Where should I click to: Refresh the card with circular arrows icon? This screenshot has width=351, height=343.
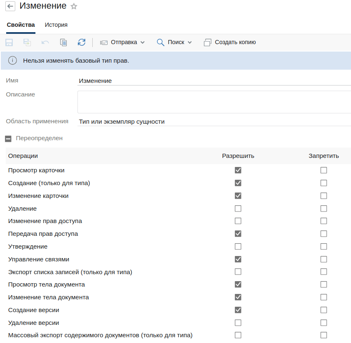(x=82, y=42)
